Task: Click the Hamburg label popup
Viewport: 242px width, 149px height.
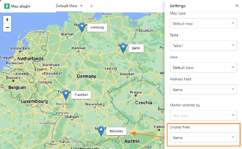Action: [x=97, y=28]
